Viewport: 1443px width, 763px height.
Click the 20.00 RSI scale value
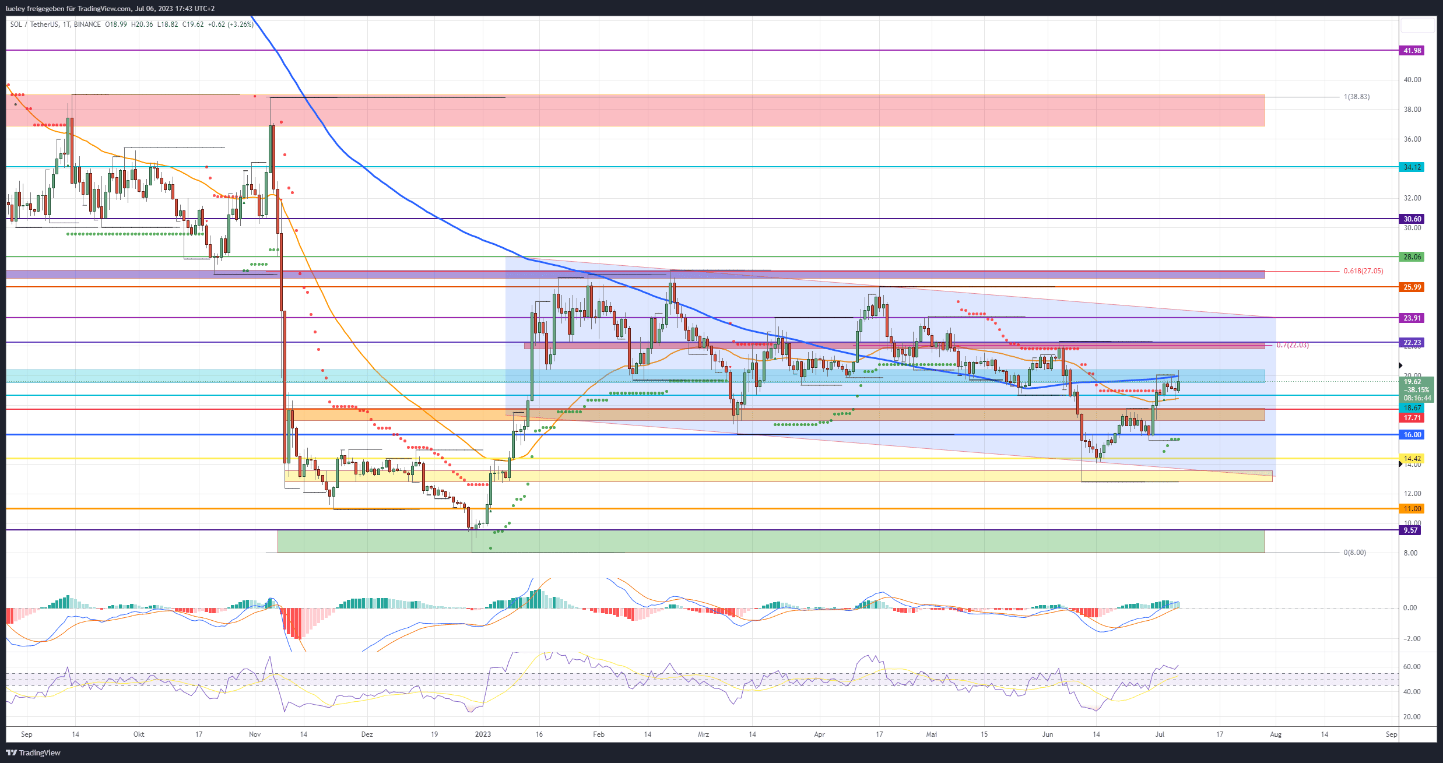click(1412, 717)
